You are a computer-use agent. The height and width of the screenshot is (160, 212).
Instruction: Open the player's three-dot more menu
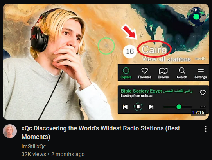pos(203,107)
